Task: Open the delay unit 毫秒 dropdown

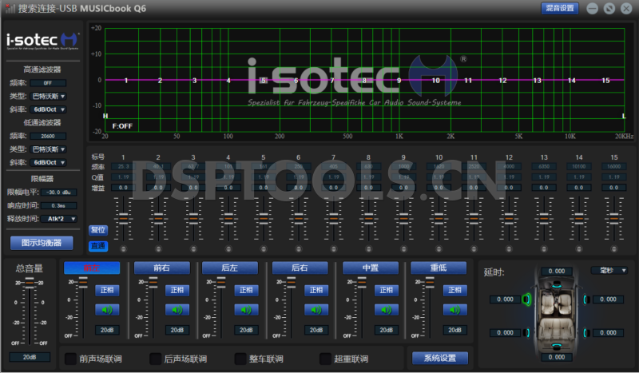Action: coord(609,270)
